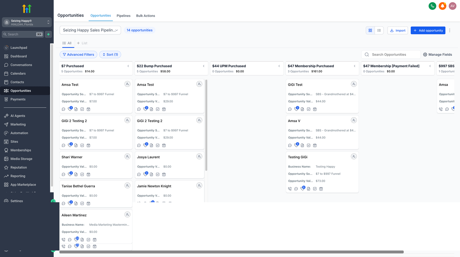Assign owner icon on Shari Warner card
The height and width of the screenshot is (257, 460).
click(127, 157)
